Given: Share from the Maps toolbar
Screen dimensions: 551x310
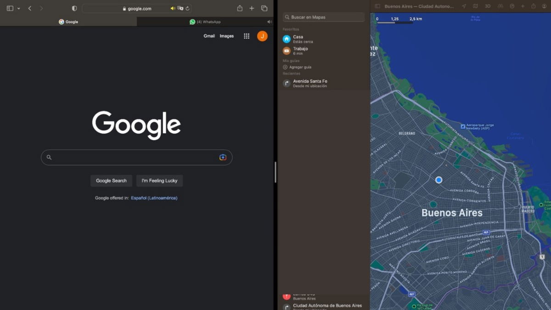Looking at the screenshot, I should (533, 6).
